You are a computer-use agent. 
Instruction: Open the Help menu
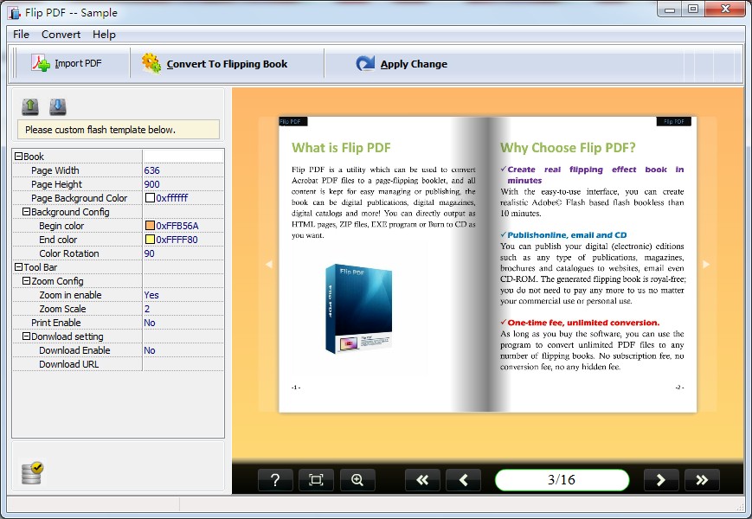[x=104, y=35]
